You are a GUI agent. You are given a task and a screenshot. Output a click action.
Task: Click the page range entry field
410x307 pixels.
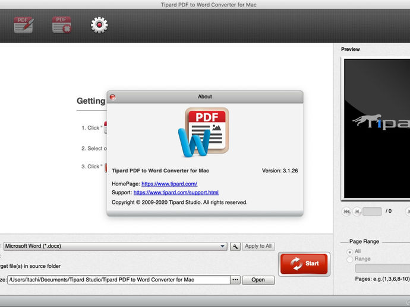[383, 268]
